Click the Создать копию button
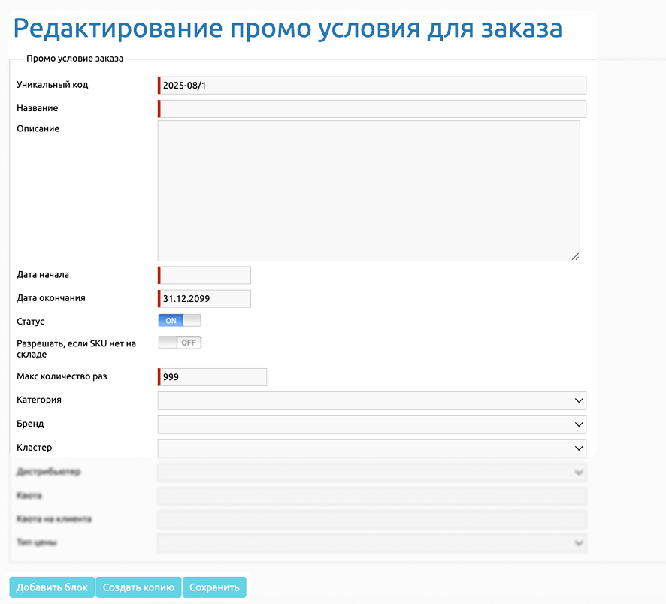Image resolution: width=666 pixels, height=604 pixels. [138, 587]
